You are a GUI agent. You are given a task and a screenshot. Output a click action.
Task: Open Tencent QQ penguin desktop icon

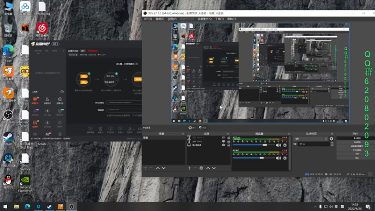(8, 181)
